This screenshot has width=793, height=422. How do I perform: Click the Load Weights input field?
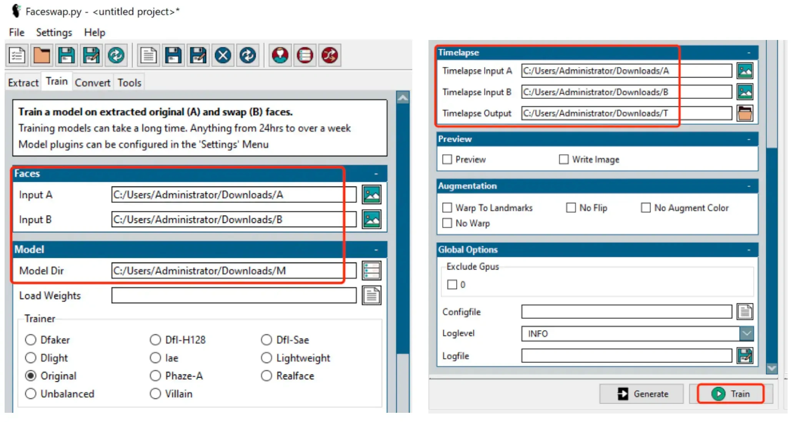pyautogui.click(x=234, y=296)
